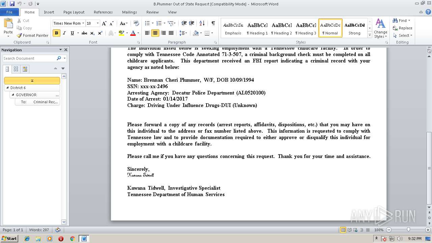Open the Font name dropdown

tap(83, 23)
